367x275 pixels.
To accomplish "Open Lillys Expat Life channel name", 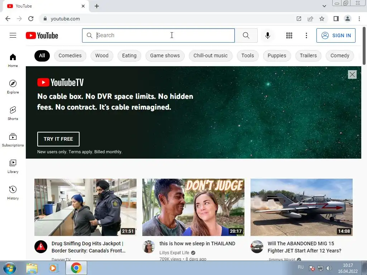I will (174, 252).
